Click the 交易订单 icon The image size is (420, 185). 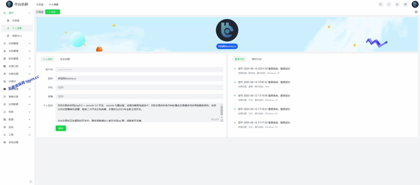[x=5, y=66]
